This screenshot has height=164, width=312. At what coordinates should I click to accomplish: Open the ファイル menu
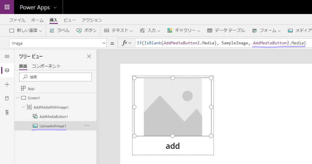click(17, 20)
